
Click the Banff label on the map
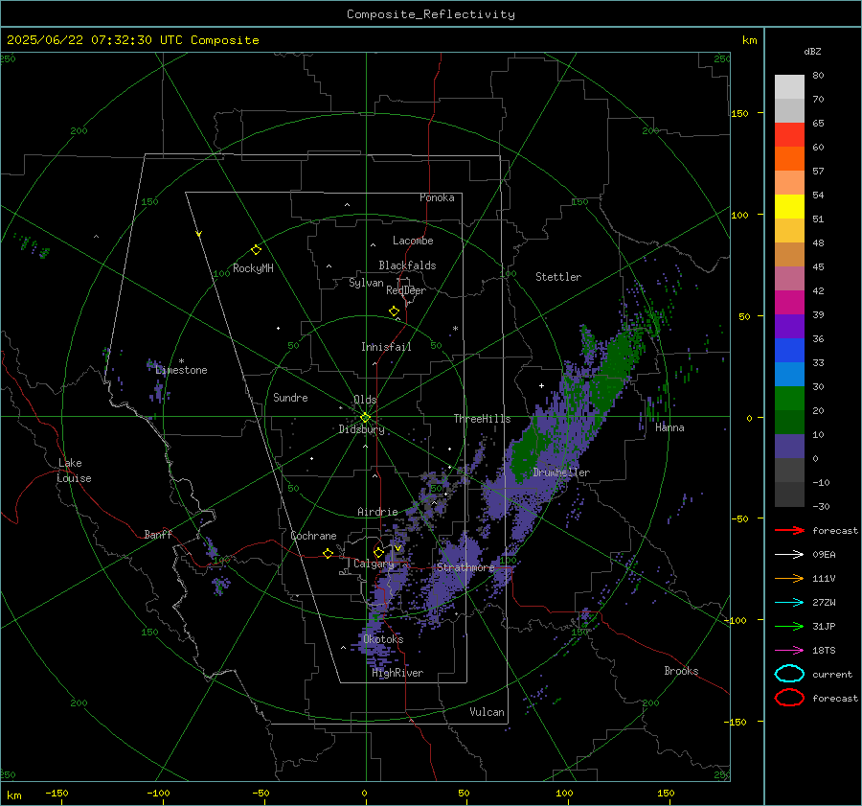tap(158, 534)
